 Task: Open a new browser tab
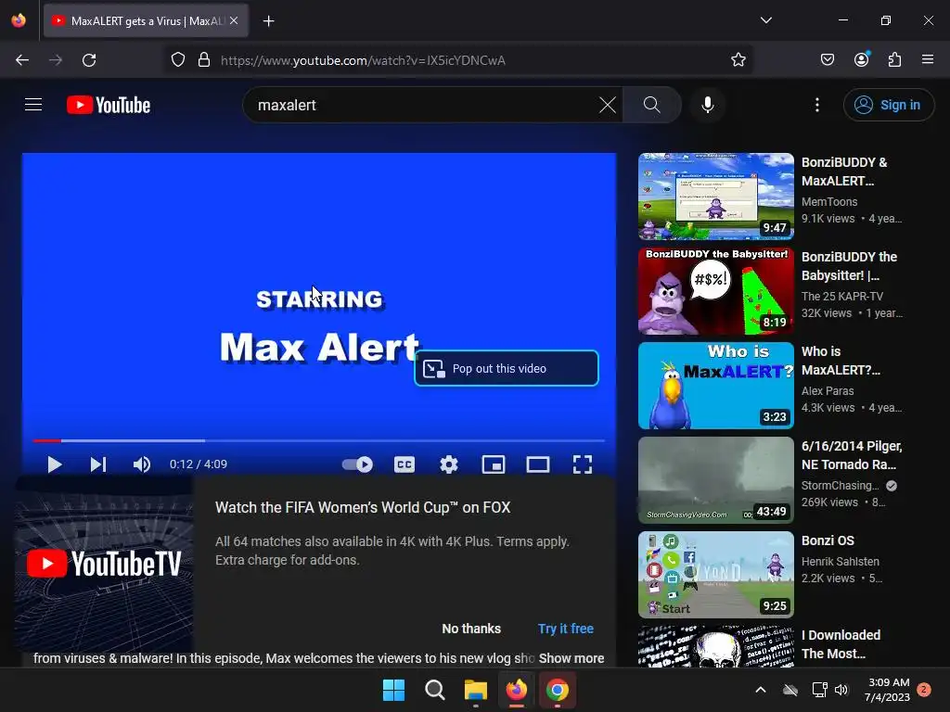pyautogui.click(x=268, y=21)
